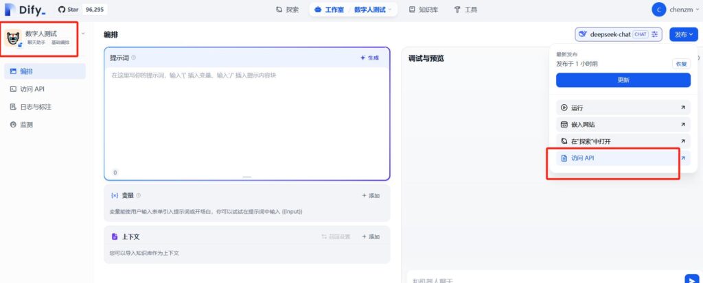703x283 pixels.
Task: Select 日志与标注 in the left sidebar
Action: [36, 107]
